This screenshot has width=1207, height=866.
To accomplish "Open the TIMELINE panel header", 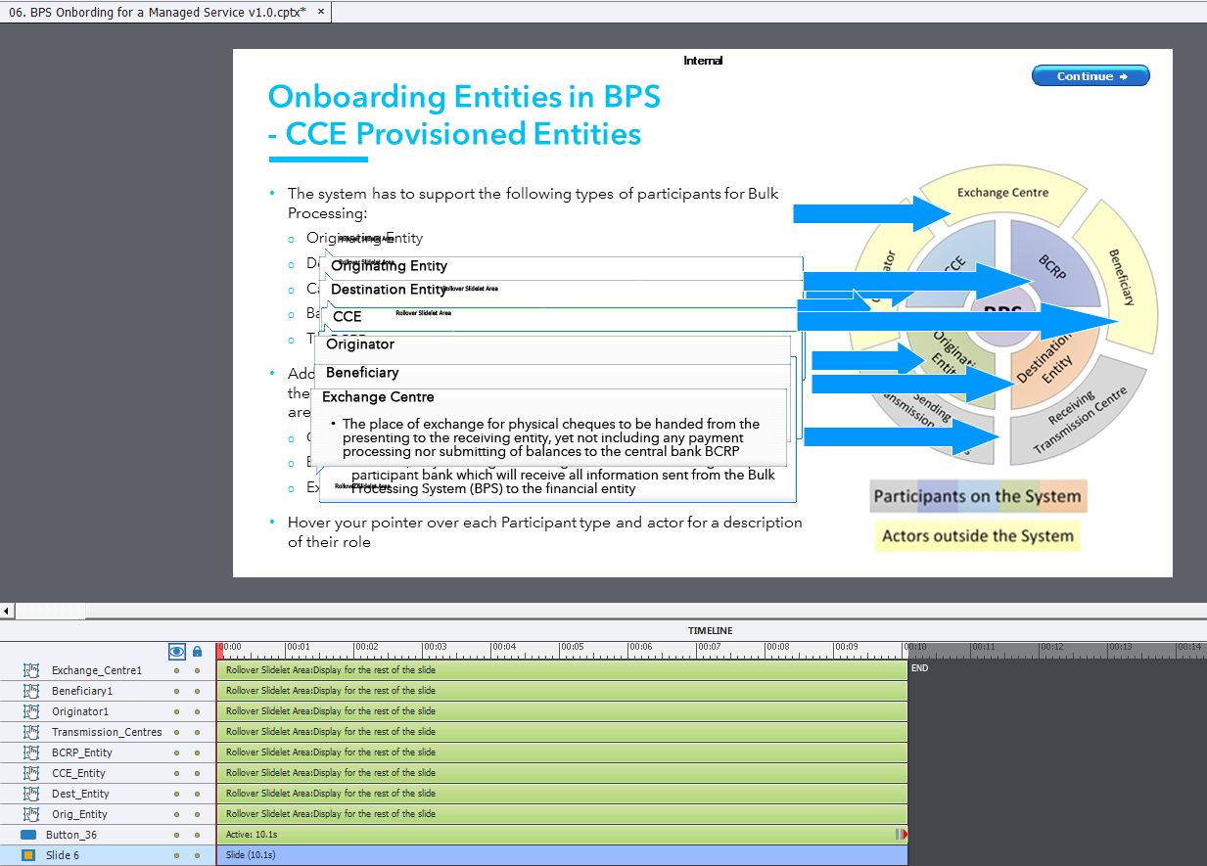I will (710, 631).
